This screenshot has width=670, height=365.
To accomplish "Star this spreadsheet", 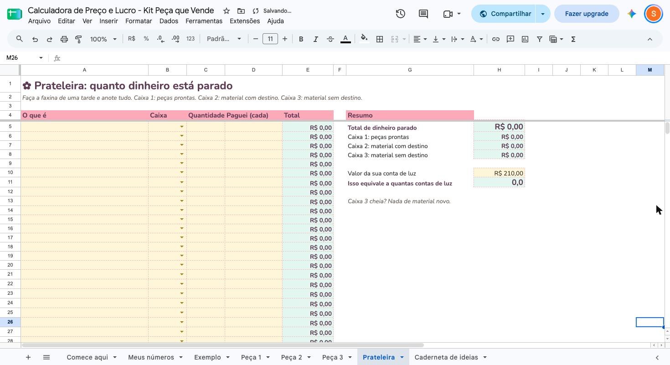I will click(x=227, y=10).
